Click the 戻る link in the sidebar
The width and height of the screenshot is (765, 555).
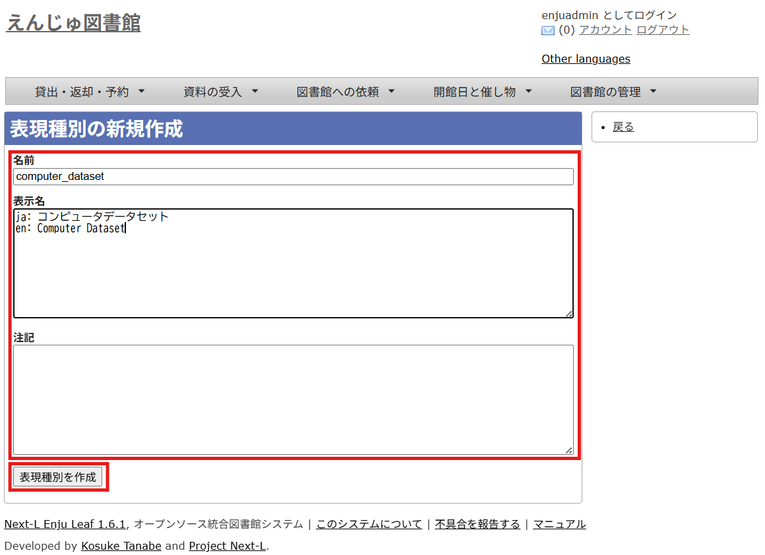(x=623, y=127)
